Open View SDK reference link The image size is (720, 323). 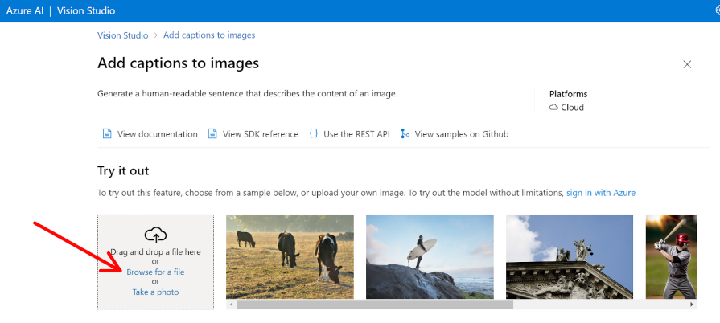(x=260, y=134)
